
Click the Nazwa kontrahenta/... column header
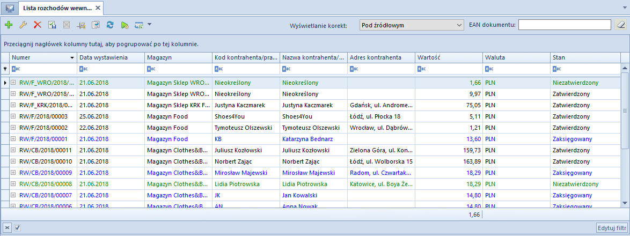pos(313,57)
